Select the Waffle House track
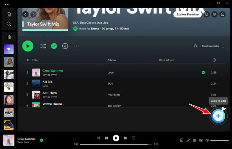This screenshot has width=232, height=149. click(52, 104)
